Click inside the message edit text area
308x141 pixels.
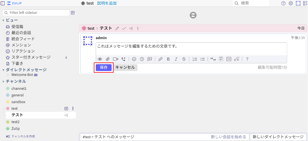191,49
